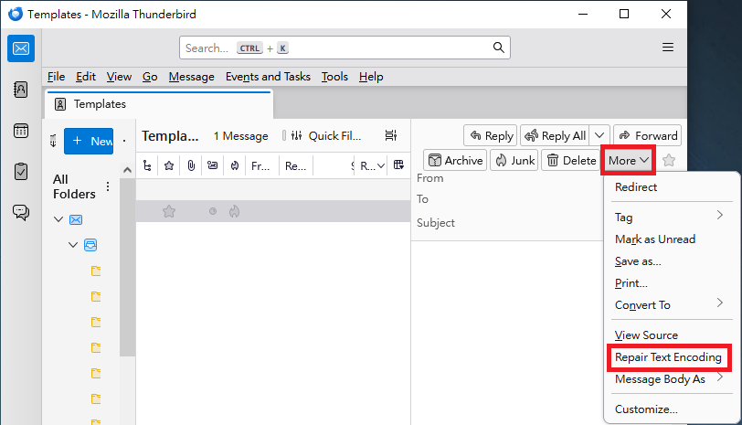The width and height of the screenshot is (742, 425).
Task: Open the Message menu
Action: pos(191,77)
